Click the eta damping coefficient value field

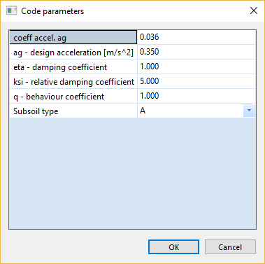click(196, 67)
